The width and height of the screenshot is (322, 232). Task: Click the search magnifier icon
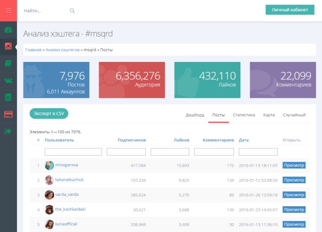pyautogui.click(x=72, y=11)
